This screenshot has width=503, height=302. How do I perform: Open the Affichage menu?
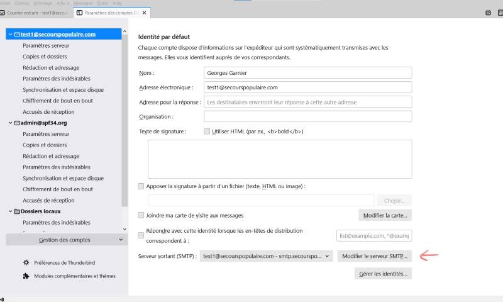(x=43, y=3)
